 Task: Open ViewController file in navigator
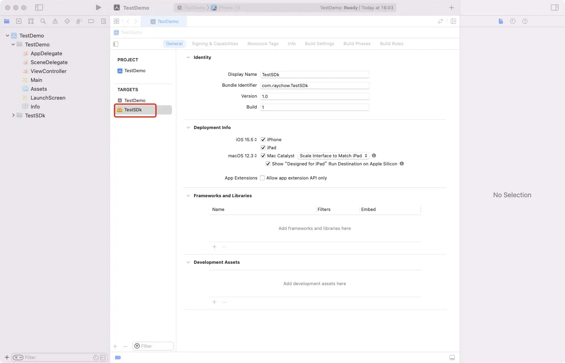pyautogui.click(x=48, y=71)
